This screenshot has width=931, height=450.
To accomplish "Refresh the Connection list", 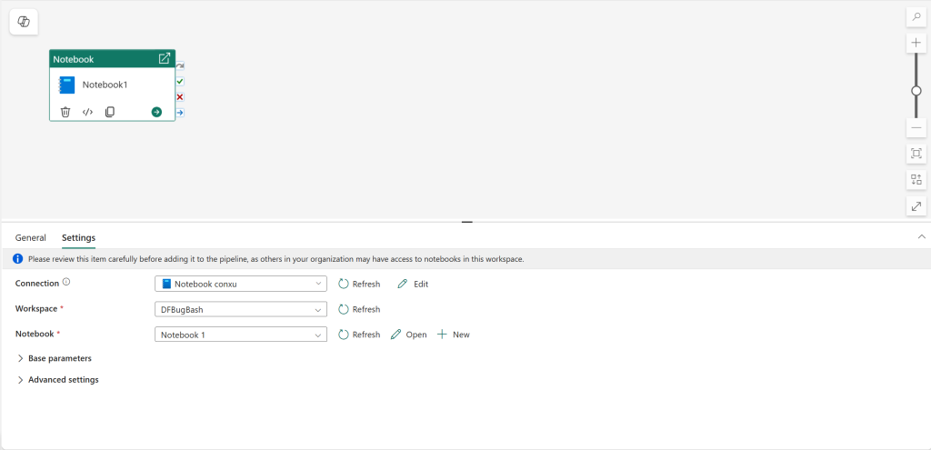I will pos(359,284).
